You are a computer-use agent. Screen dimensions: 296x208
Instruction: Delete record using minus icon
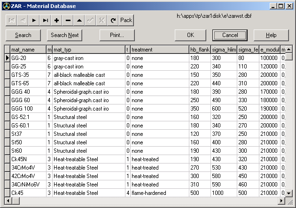pyautogui.click(x=68, y=20)
